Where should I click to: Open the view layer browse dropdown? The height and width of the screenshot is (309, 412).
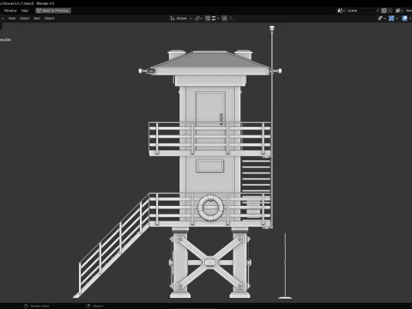399,10
